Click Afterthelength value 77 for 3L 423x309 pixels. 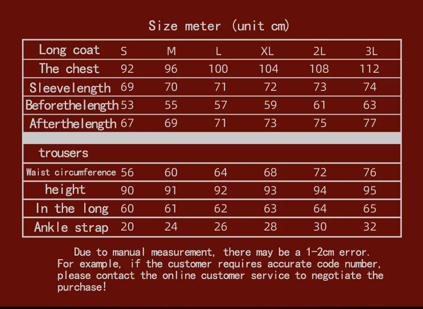click(x=370, y=123)
